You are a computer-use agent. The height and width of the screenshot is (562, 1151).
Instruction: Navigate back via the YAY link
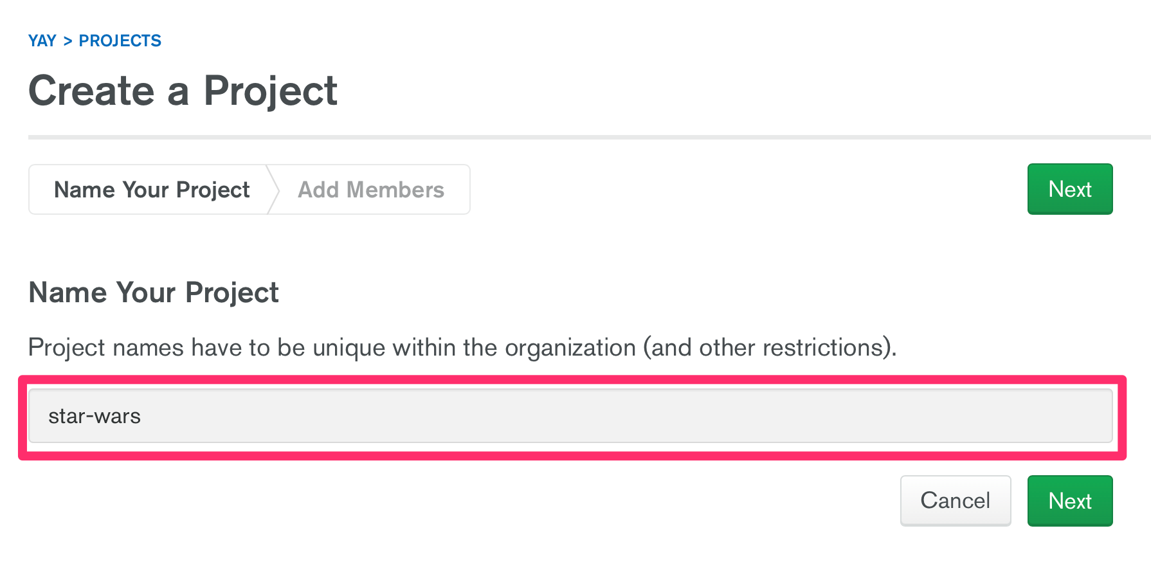[x=41, y=40]
